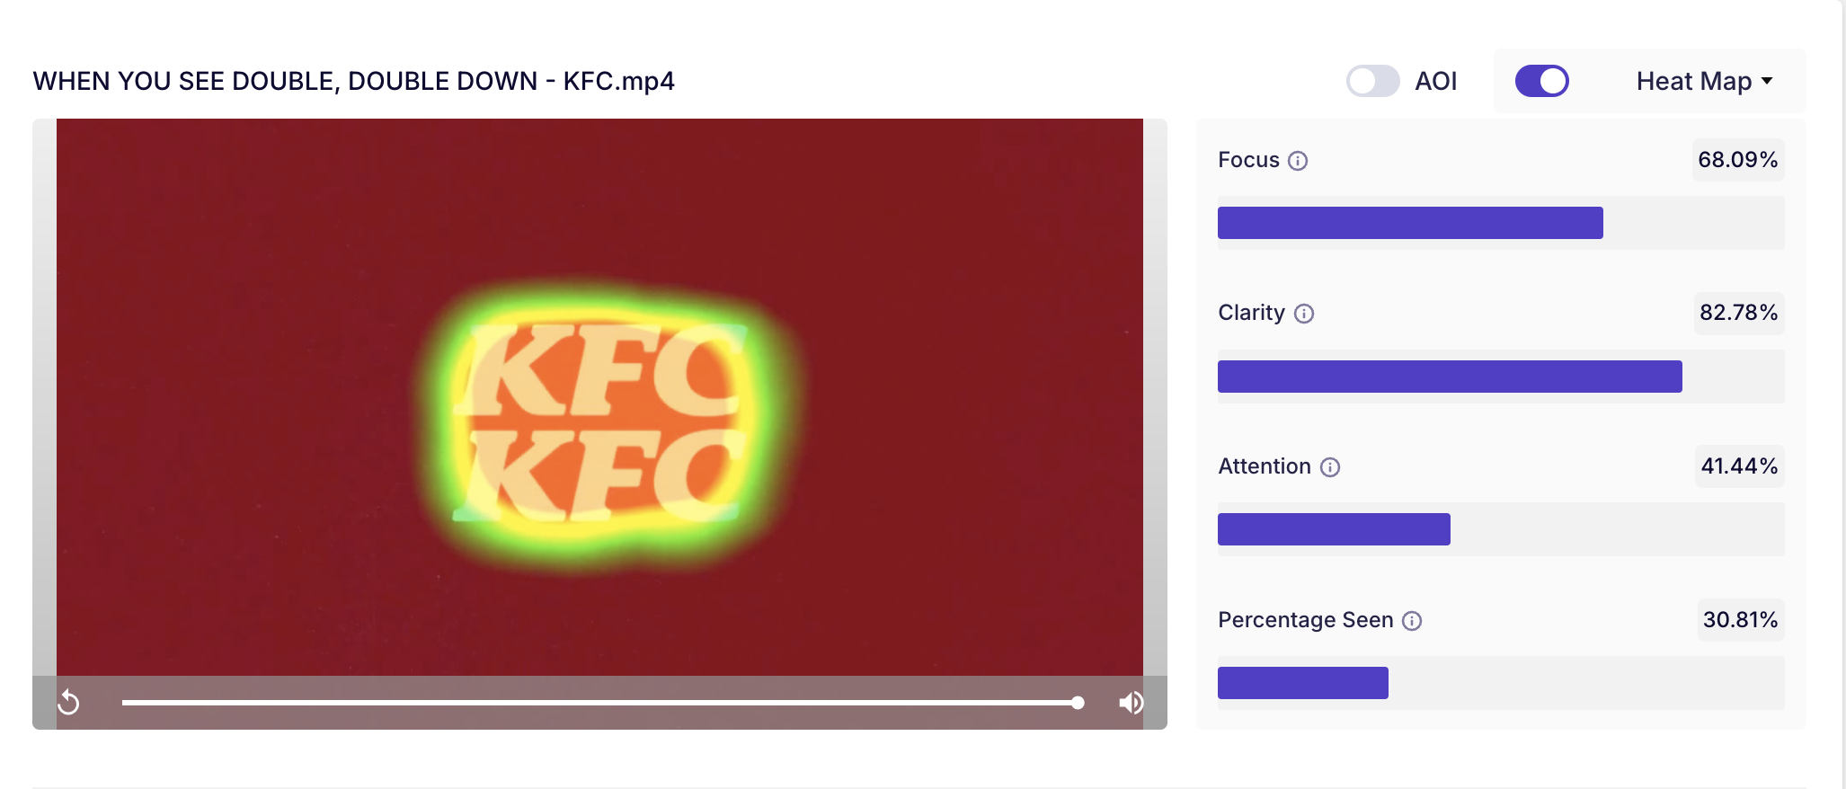This screenshot has height=789, width=1846.
Task: Click the Clarity info icon
Action: [1304, 314]
